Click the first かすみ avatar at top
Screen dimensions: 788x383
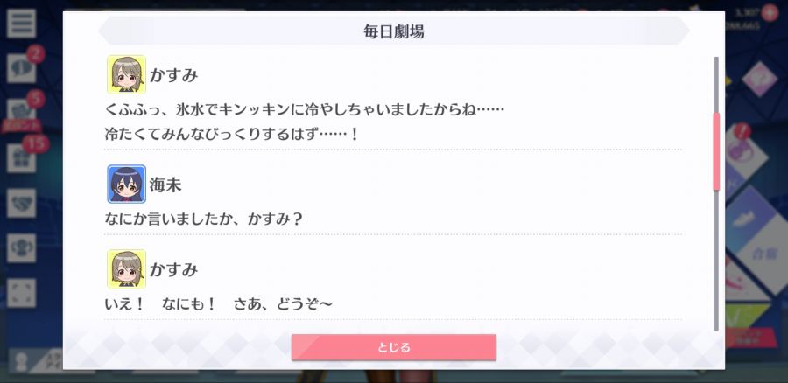pyautogui.click(x=127, y=75)
